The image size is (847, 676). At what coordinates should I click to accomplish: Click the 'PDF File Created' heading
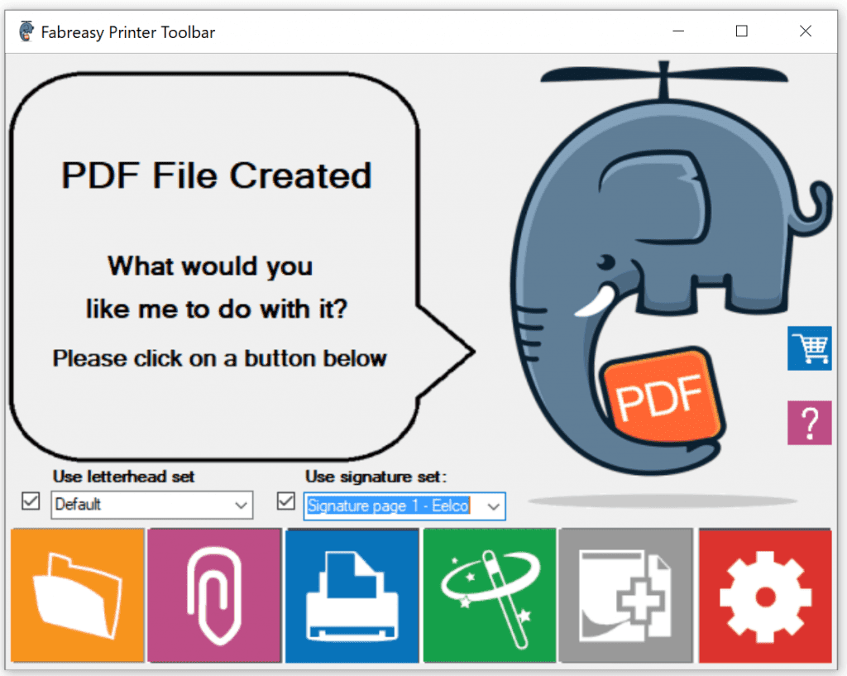pos(217,176)
